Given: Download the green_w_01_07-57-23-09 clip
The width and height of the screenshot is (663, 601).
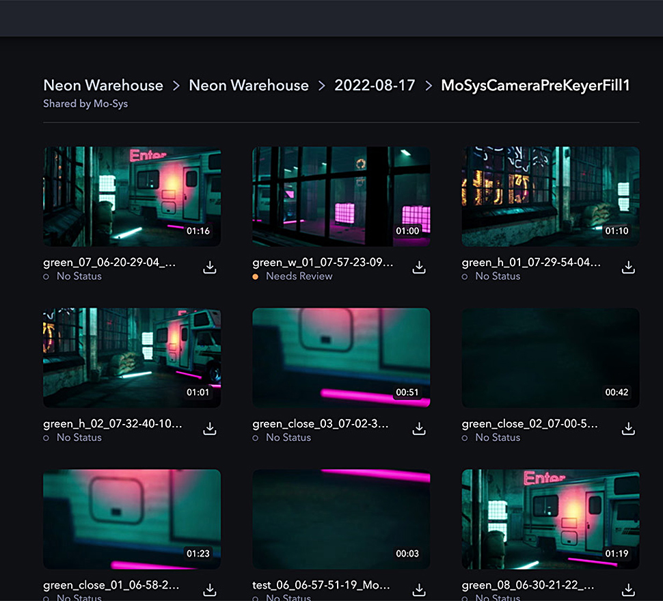Looking at the screenshot, I should tap(419, 268).
